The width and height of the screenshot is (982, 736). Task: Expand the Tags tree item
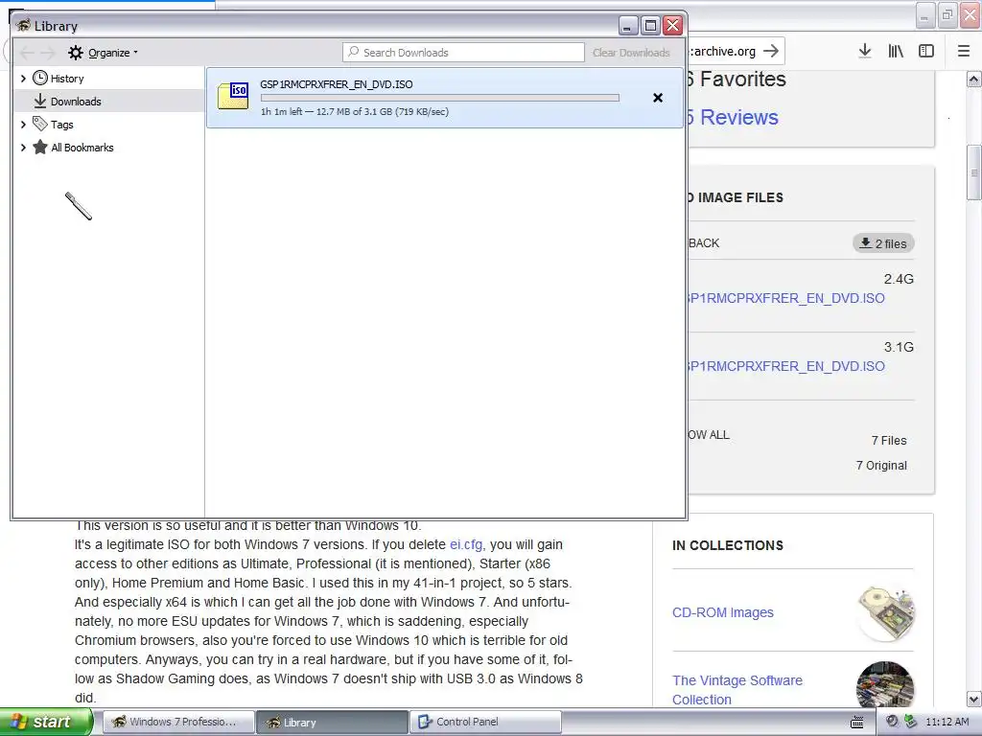(23, 125)
